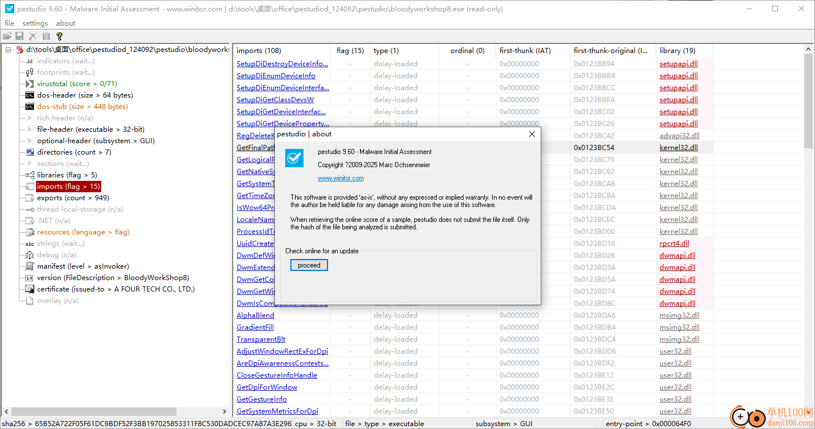
Task: Expand the sections node
Action: pos(30,164)
